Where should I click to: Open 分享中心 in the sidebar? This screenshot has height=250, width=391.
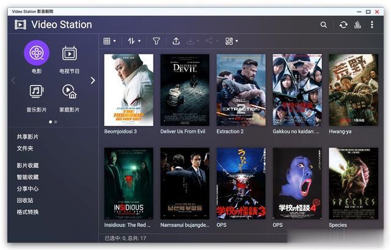pyautogui.click(x=27, y=189)
